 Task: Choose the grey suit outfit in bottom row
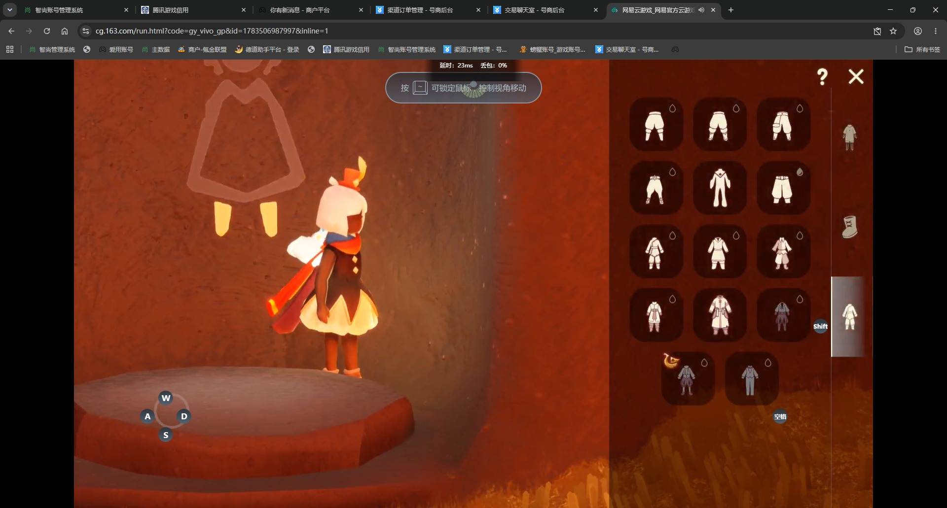coord(751,378)
